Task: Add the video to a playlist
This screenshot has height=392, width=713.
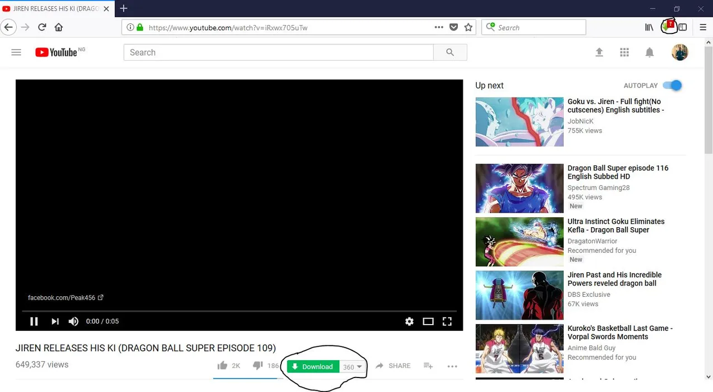Action: (x=428, y=366)
